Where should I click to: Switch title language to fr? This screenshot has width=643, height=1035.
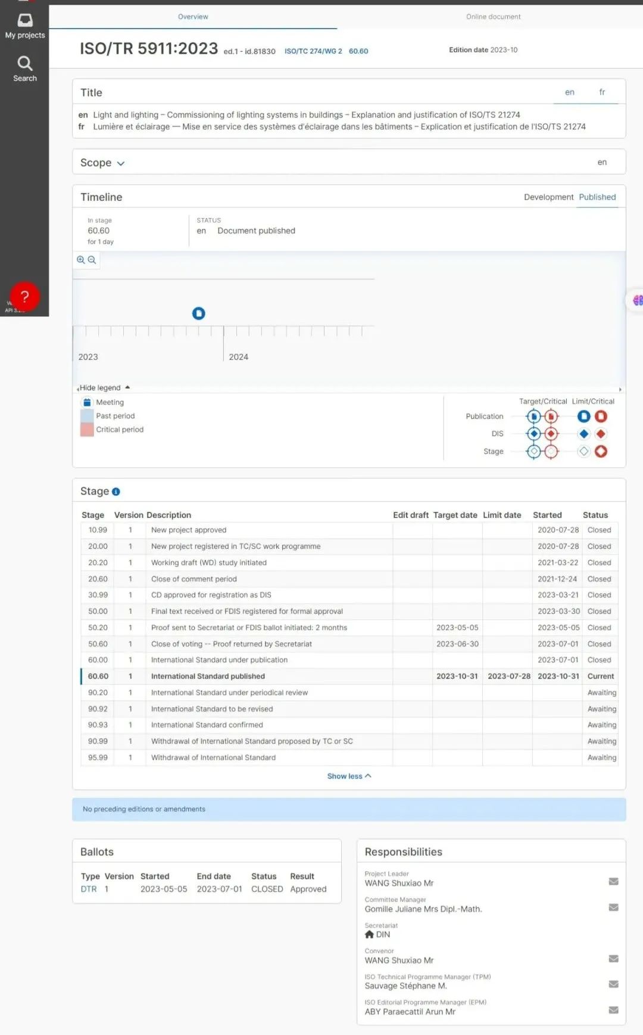pos(602,92)
